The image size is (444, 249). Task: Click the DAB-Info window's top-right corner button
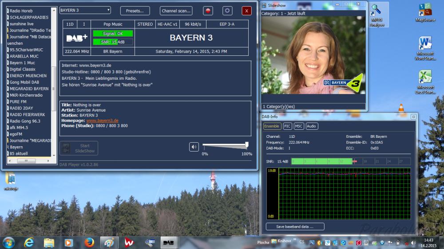(x=413, y=117)
